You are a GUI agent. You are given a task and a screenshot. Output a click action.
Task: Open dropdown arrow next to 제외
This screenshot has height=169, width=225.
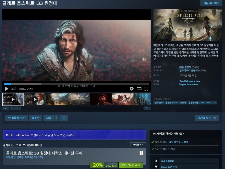tap(57, 118)
